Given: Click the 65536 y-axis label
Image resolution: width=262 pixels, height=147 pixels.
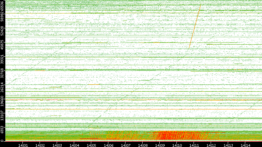Looking at the screenshot, I should 2,7.
